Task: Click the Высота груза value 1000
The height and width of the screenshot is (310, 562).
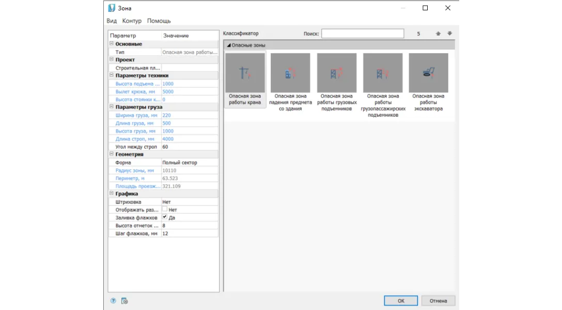Action: click(190, 131)
